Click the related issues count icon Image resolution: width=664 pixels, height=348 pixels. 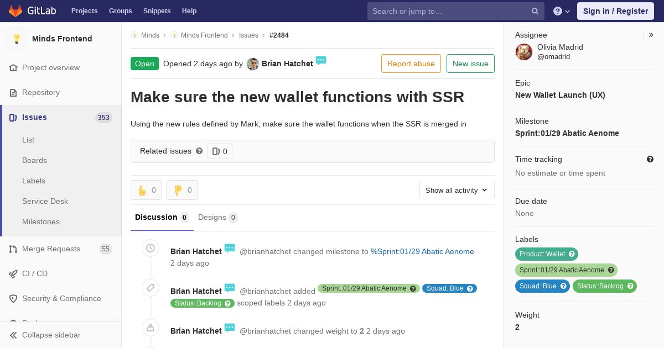pyautogui.click(x=216, y=151)
